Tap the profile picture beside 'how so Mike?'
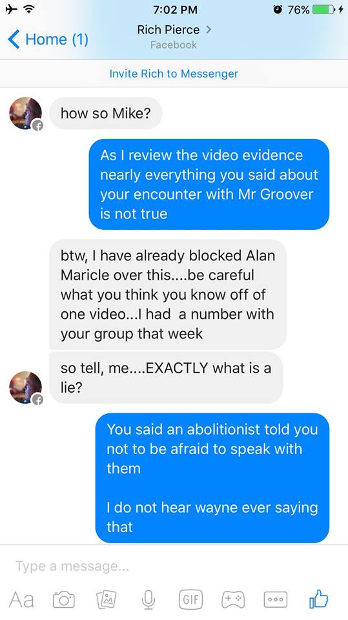This screenshot has height=620, width=348. pyautogui.click(x=26, y=113)
